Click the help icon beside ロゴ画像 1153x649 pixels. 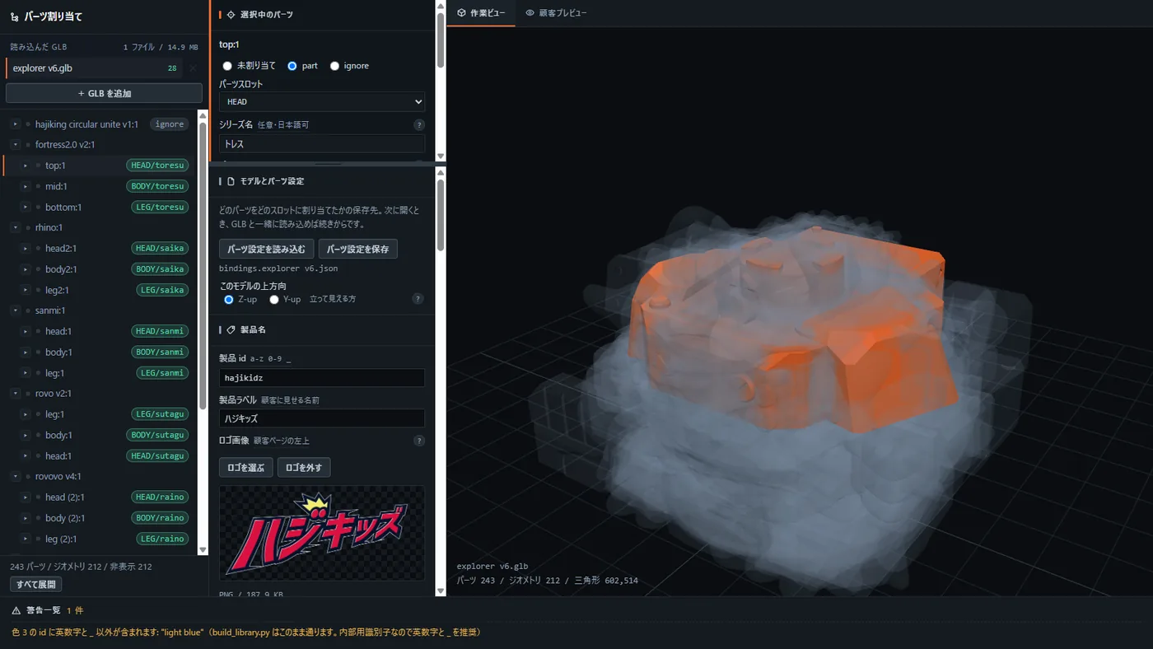[419, 441]
